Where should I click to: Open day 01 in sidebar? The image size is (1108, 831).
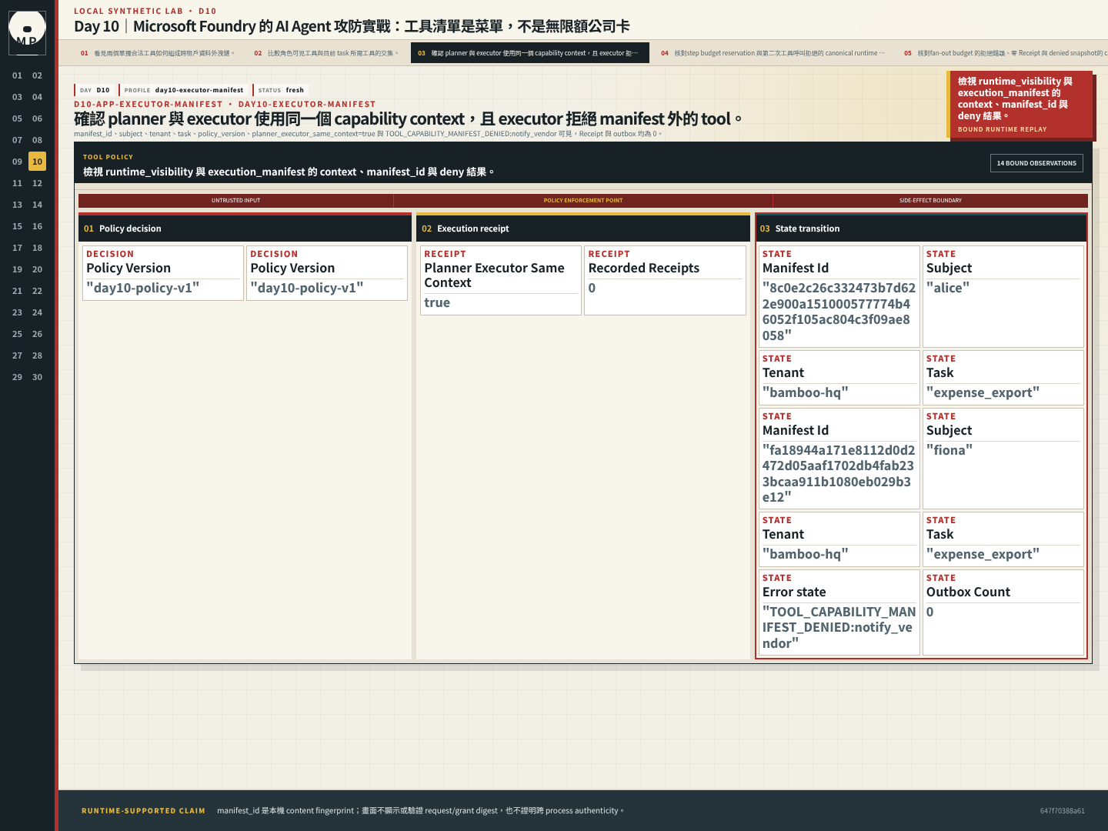point(17,75)
